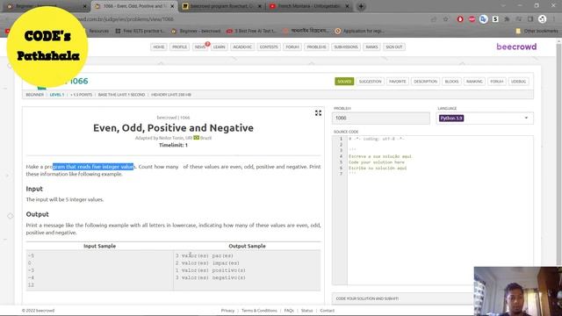Open the Best Free AI Text bookmark
Image resolution: width=562 pixels, height=316 pixels.
[x=252, y=32]
